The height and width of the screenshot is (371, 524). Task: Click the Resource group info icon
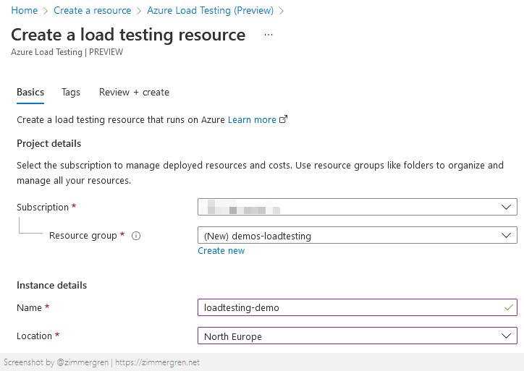(x=136, y=236)
